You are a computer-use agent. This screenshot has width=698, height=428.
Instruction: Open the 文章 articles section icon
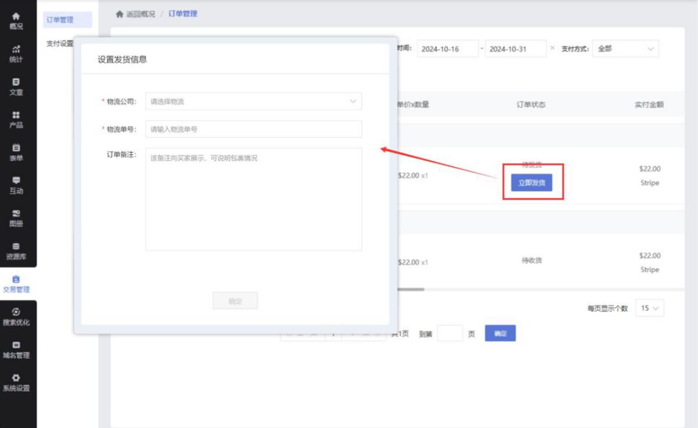coord(16,87)
